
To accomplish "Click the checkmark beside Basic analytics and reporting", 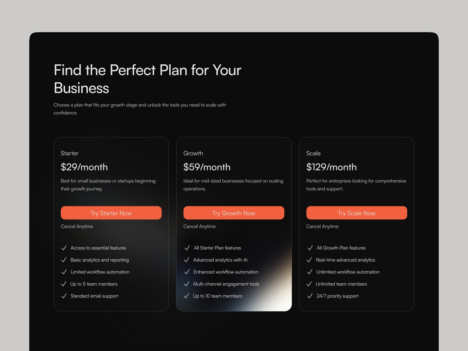I will click(64, 260).
